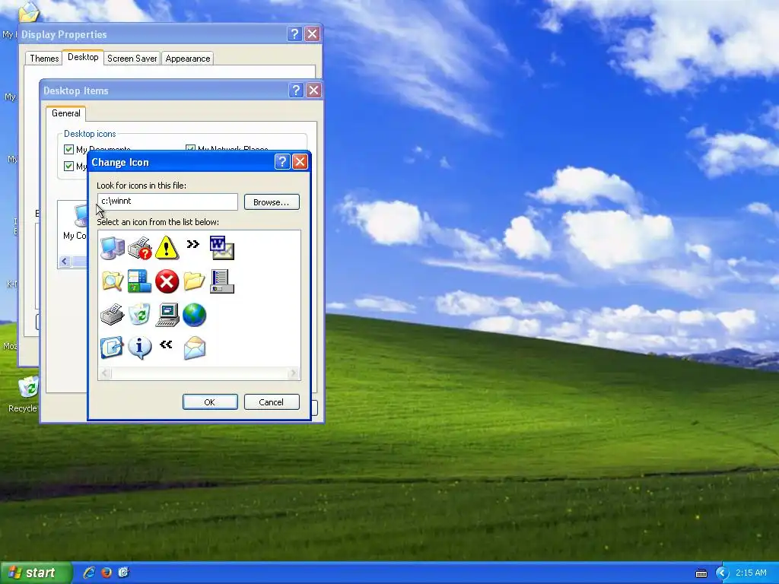This screenshot has height=584, width=779.
Task: Choose the blue shortcut arrow document icon
Action: pyautogui.click(x=112, y=348)
